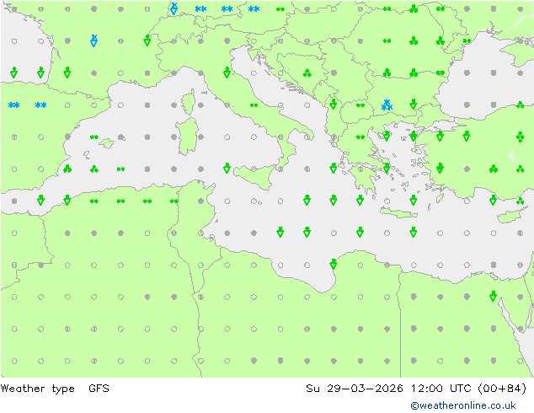
Task: Click the 'Weather type' caption text
Action: (x=37, y=389)
